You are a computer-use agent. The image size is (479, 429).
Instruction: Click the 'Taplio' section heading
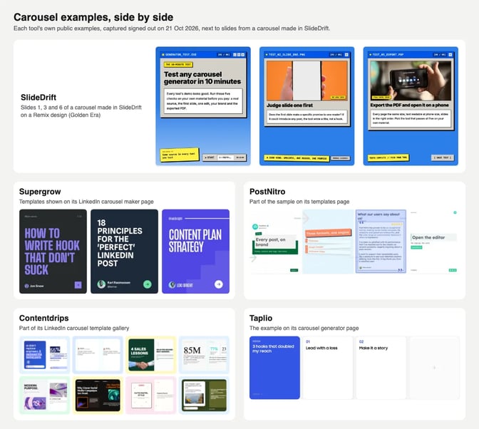[x=261, y=318]
